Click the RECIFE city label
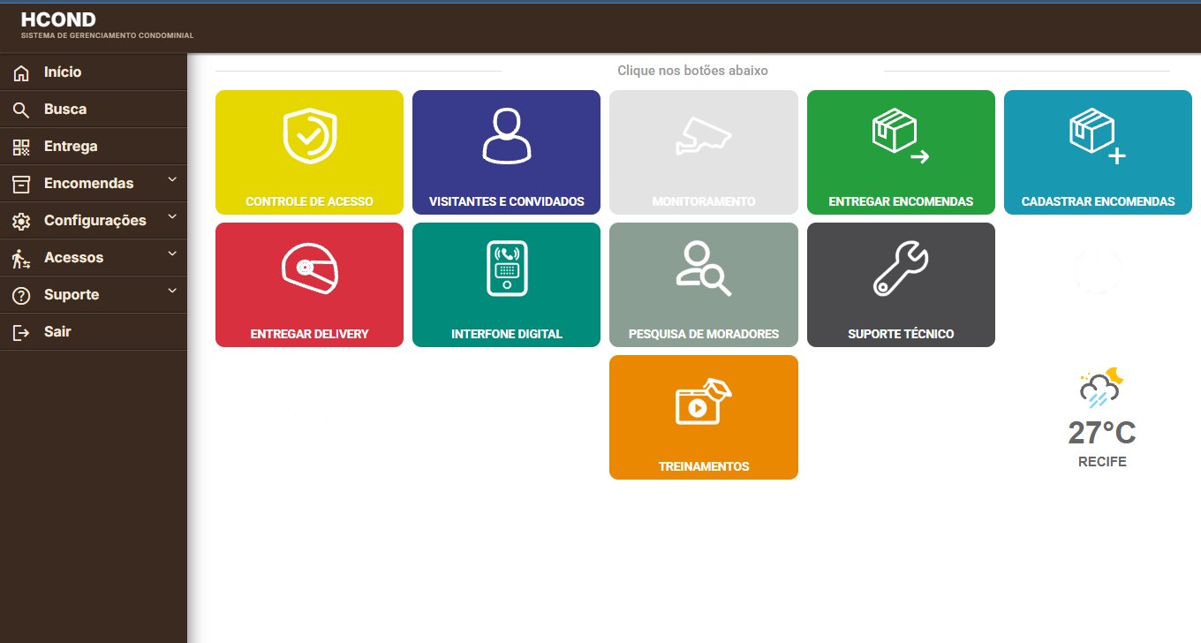The height and width of the screenshot is (643, 1201). 1102,462
